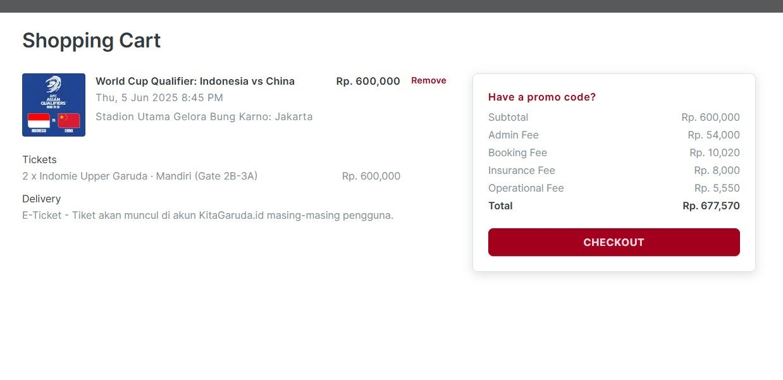
Task: Select the Admin Fee amount
Action: click(x=717, y=135)
